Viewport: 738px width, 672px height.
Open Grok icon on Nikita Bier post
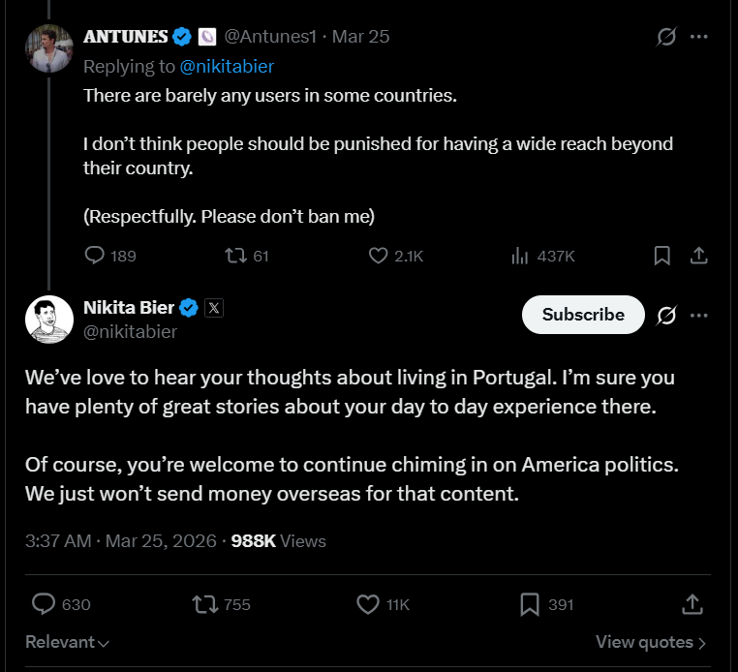[x=666, y=315]
